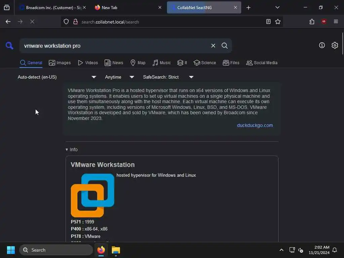The image size is (344, 258).
Task: Select the It search category
Action: pos(182,63)
